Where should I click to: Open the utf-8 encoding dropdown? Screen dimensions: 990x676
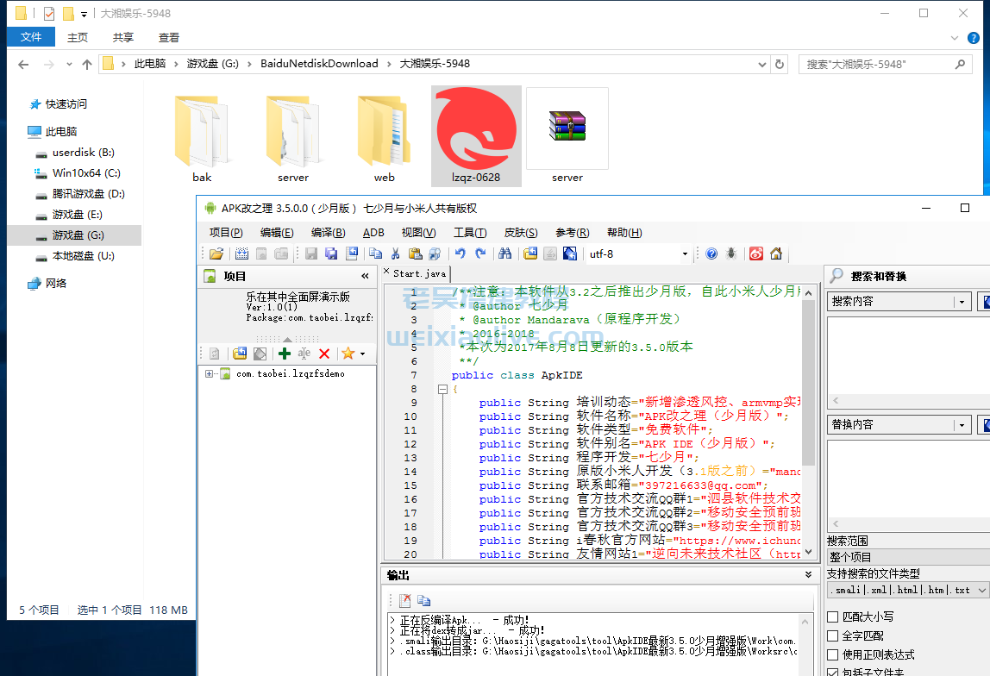pos(685,254)
